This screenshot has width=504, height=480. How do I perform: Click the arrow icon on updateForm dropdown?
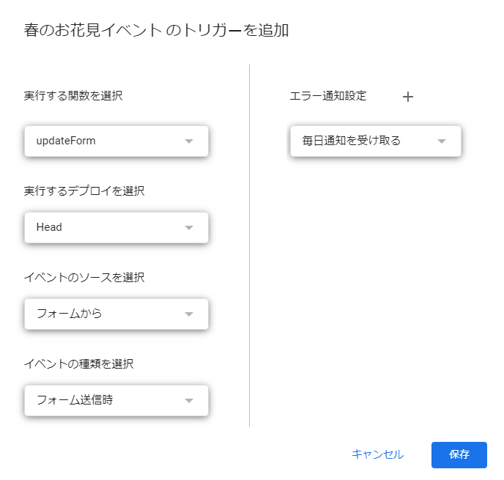point(189,141)
